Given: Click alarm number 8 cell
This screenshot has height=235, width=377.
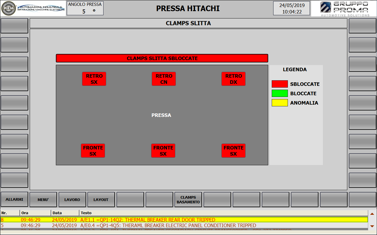Looking at the screenshot, I should (10, 220).
